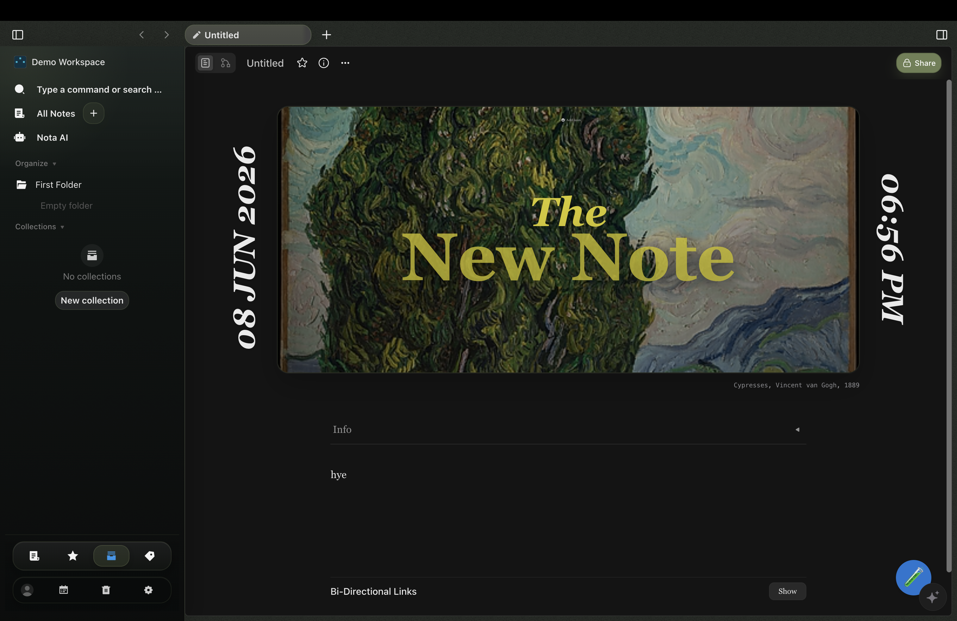The image size is (957, 621).
Task: Toggle the left sidebar panel icon
Action: point(18,35)
